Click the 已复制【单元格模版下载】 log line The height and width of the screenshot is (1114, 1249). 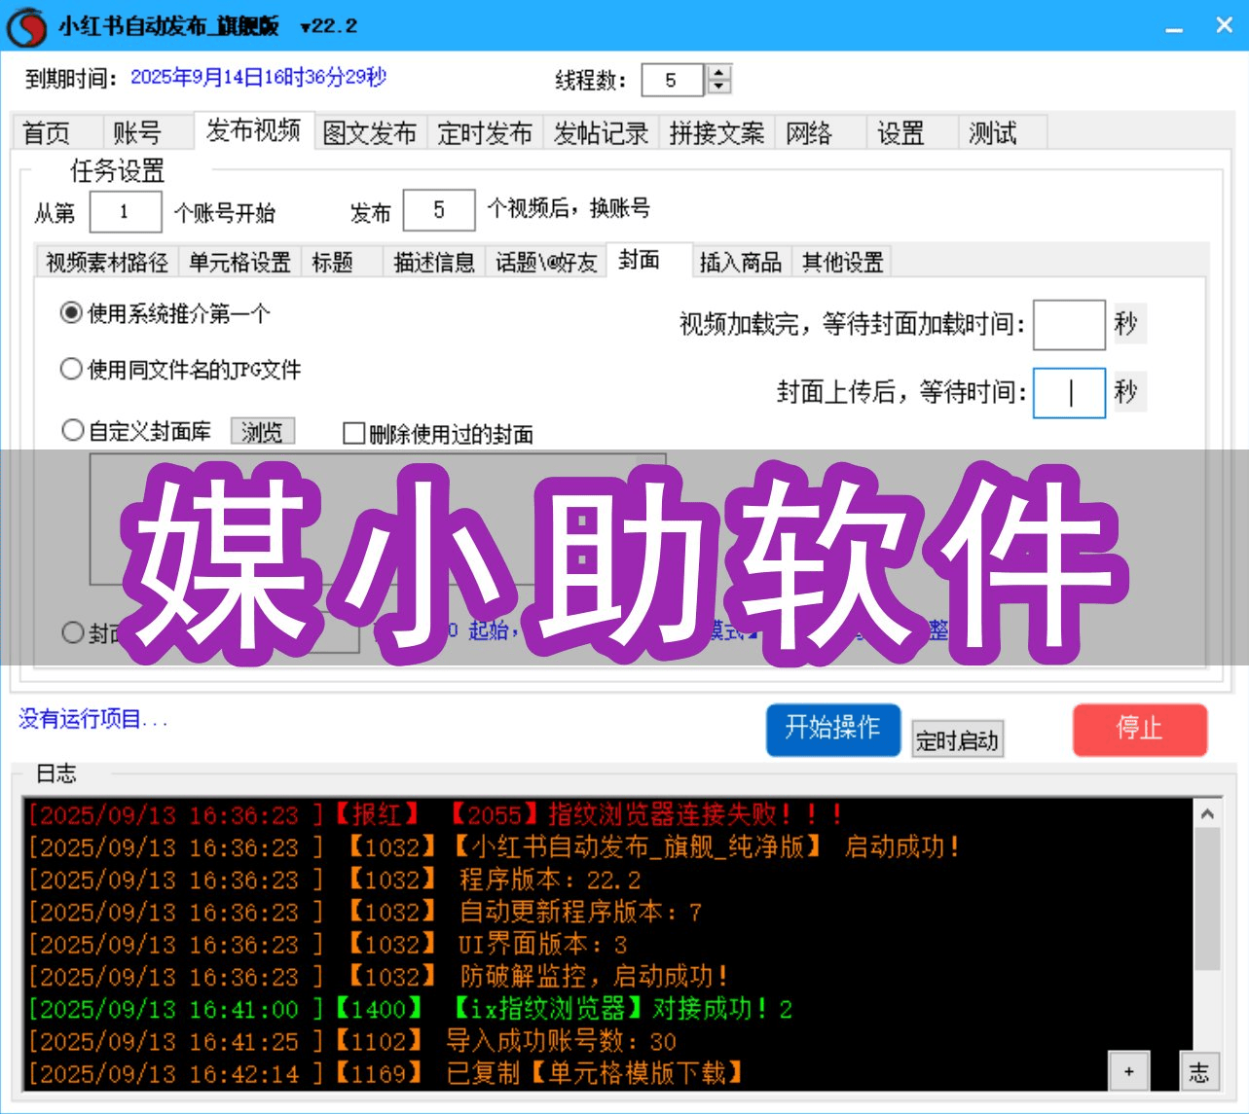(386, 1073)
